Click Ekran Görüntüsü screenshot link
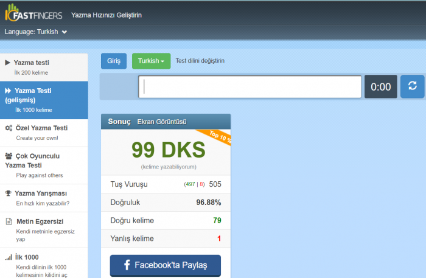 (162, 122)
